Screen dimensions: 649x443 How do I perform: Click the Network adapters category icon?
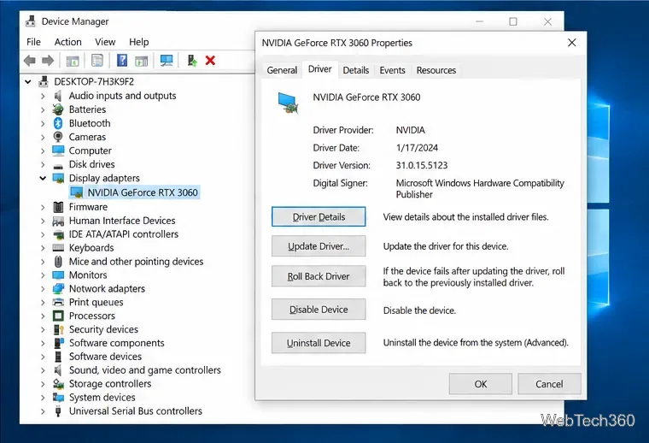click(x=58, y=288)
